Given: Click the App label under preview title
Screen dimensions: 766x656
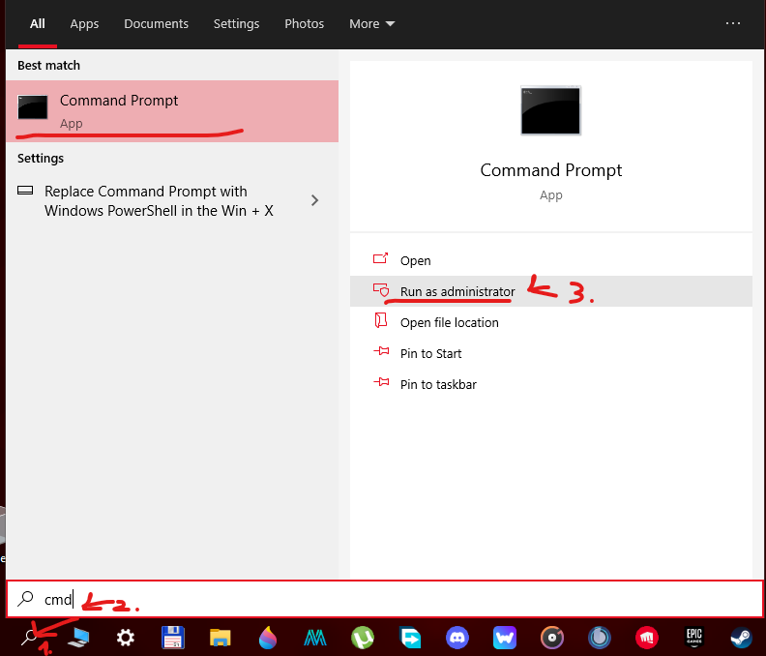Looking at the screenshot, I should [x=551, y=195].
